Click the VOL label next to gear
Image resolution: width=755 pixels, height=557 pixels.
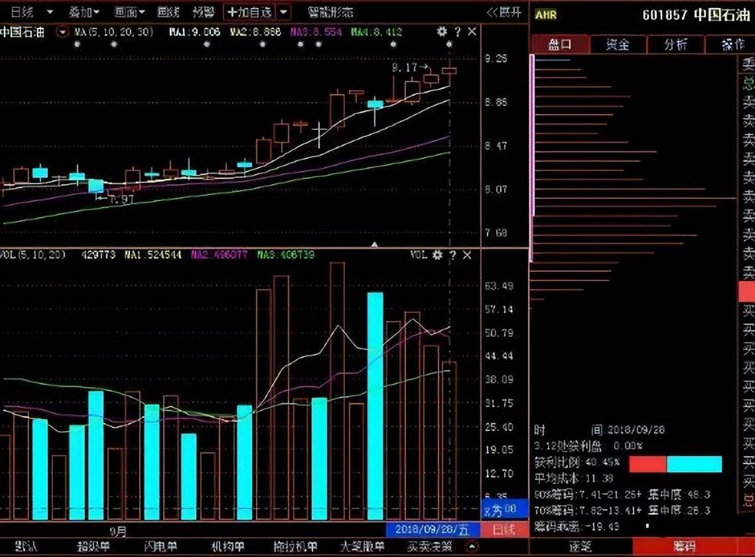click(419, 254)
